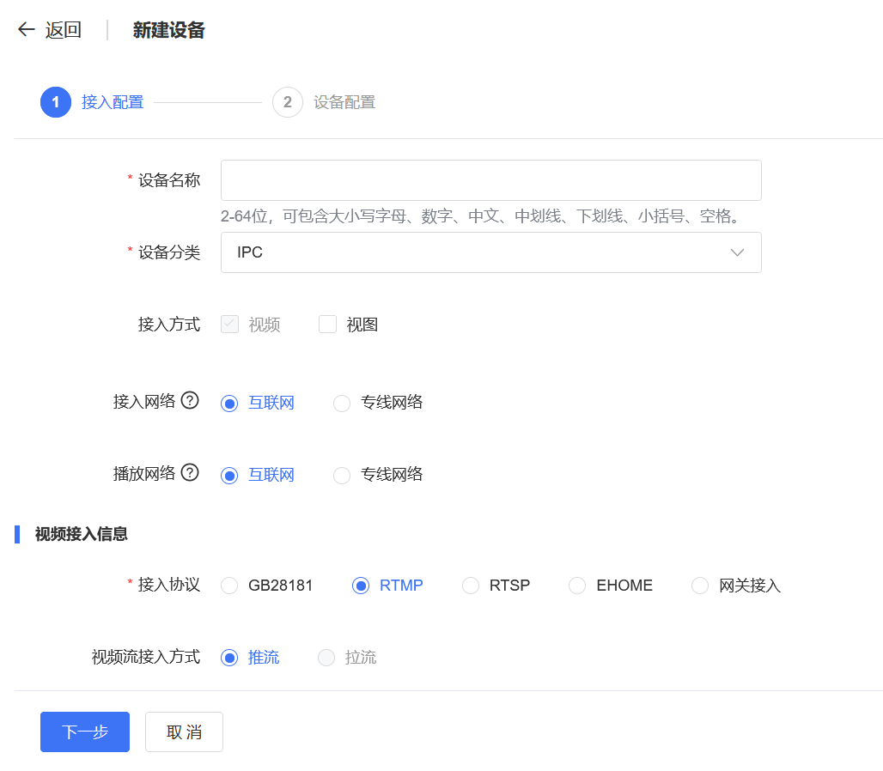The image size is (883, 771).
Task: Click step 2 circle 设备配置
Action: coord(288,102)
